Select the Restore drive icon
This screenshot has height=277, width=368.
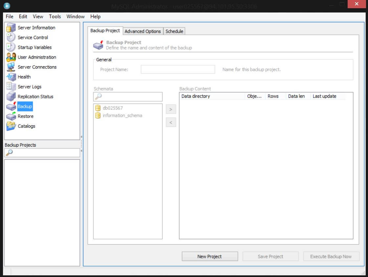pos(11,116)
